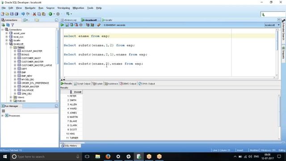Expand the asset_user connection
Viewport: 286px width, 161px height.
pyautogui.click(x=7, y=33)
